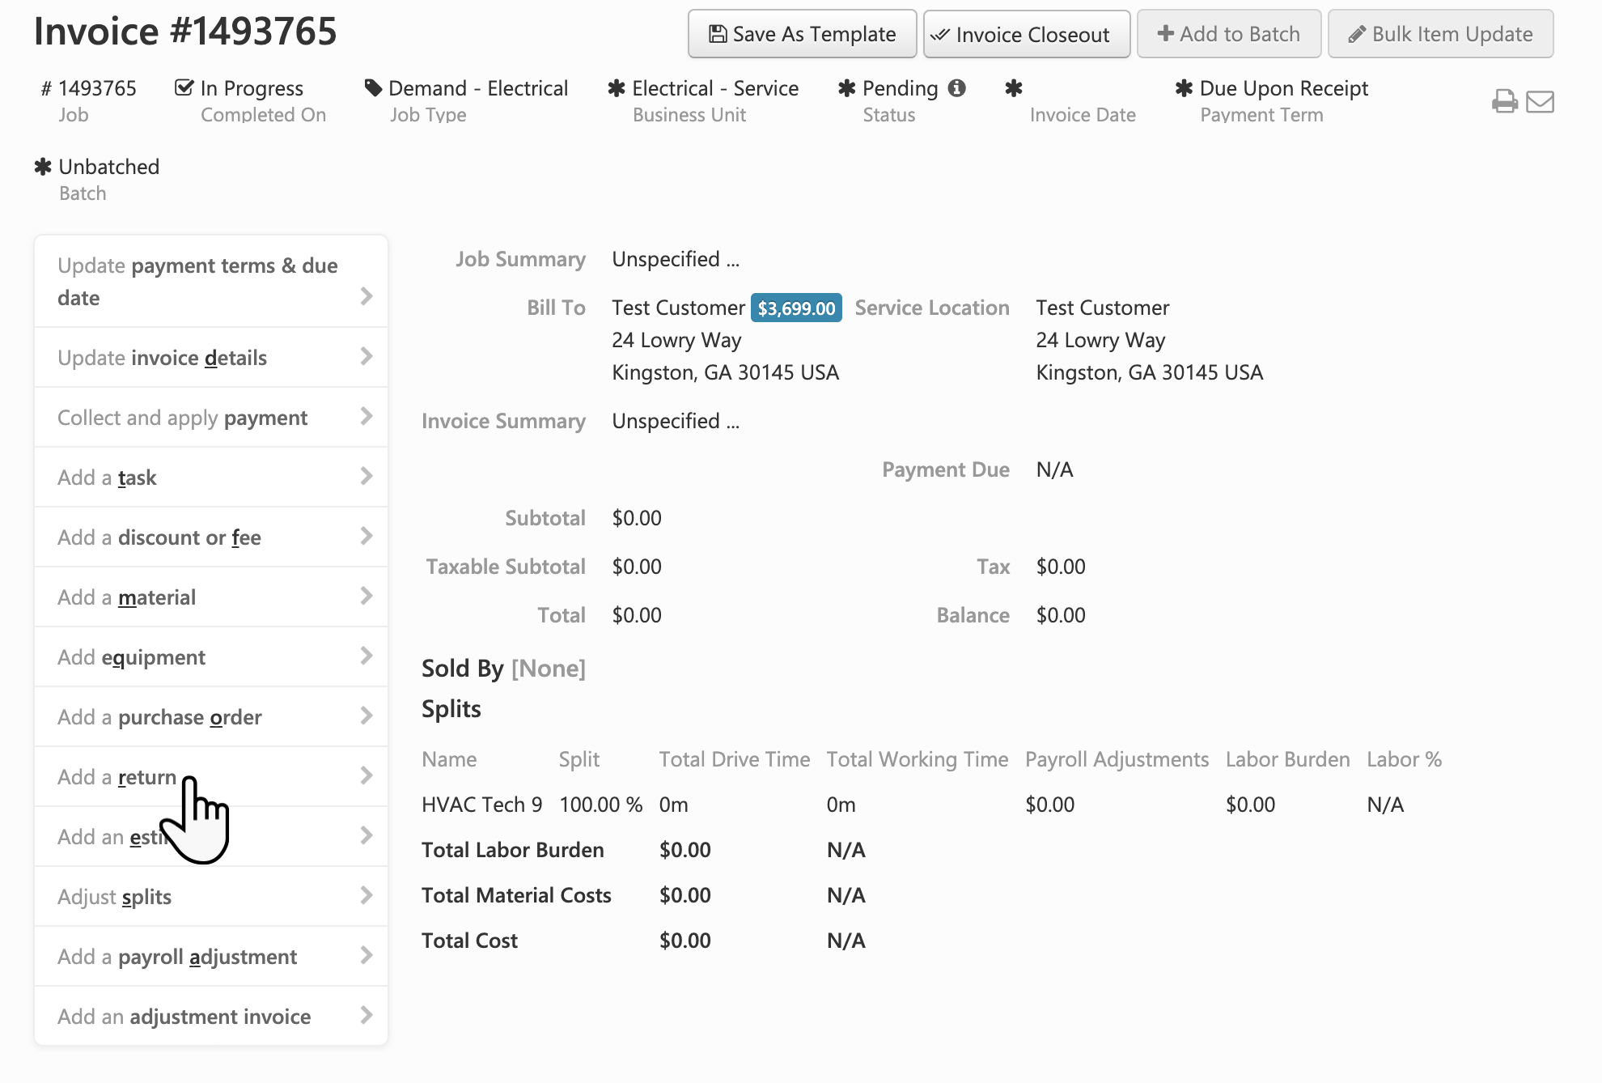This screenshot has width=1602, height=1083.
Task: Click Add to Batch button
Action: (1229, 34)
